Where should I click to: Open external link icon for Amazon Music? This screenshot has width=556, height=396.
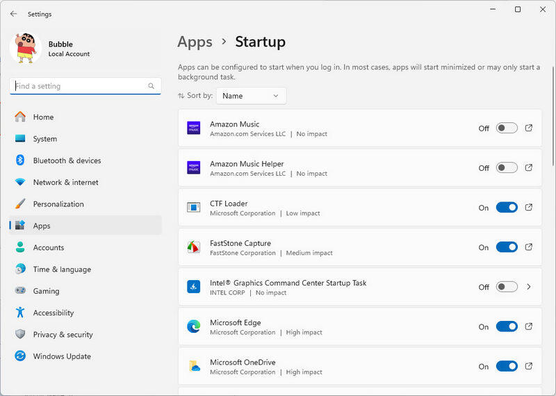coord(529,128)
